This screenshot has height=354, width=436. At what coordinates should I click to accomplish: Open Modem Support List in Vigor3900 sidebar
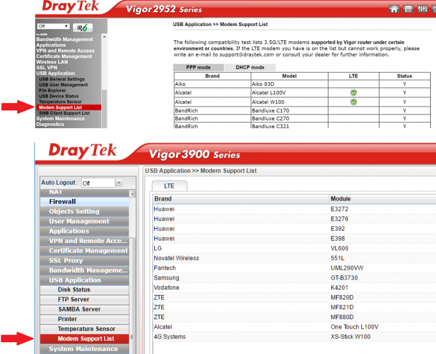pos(84,339)
